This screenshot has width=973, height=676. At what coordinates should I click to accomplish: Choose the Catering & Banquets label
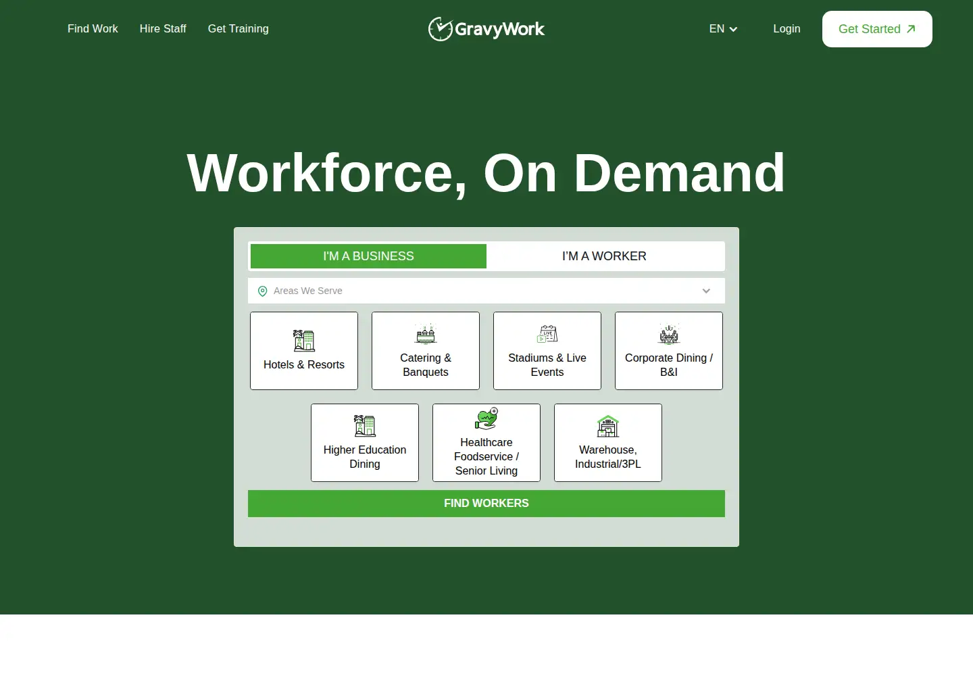point(426,365)
